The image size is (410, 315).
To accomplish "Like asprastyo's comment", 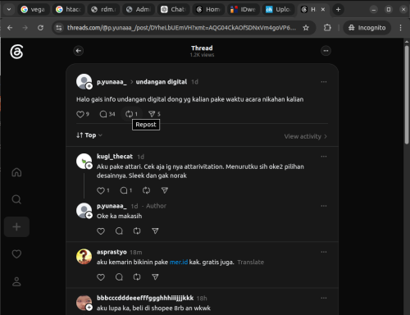I will 101,277.
